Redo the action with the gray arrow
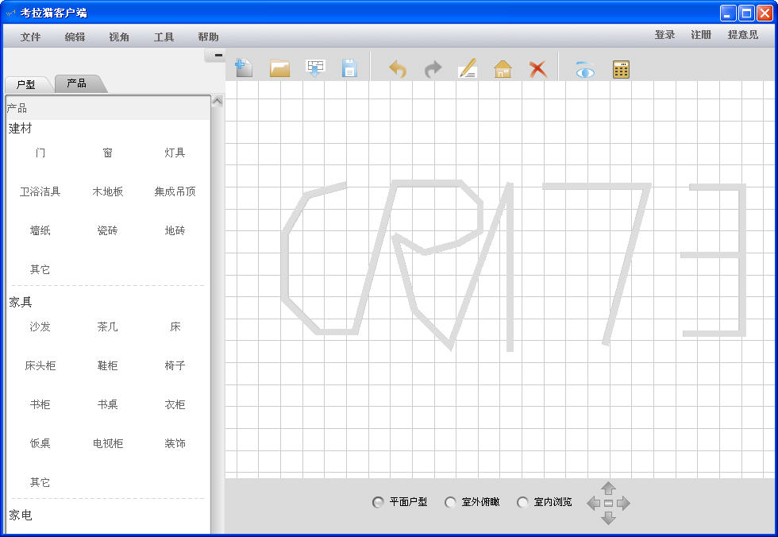Image resolution: width=778 pixels, height=537 pixels. point(433,68)
